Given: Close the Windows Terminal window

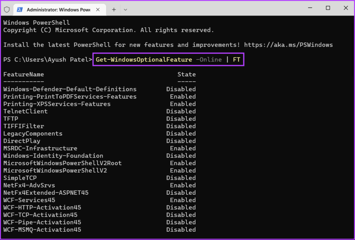Looking at the screenshot, I should 345,8.
